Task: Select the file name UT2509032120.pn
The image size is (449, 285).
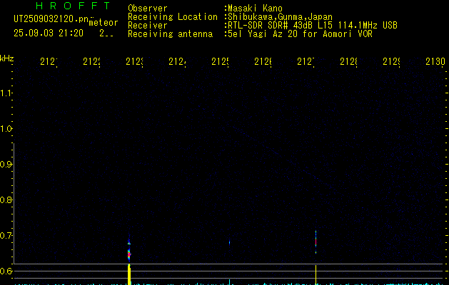Action: [51, 19]
